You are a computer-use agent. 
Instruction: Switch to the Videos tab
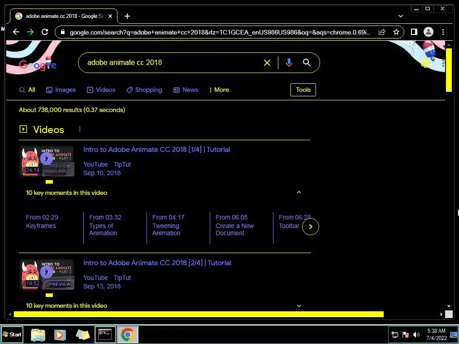(101, 90)
